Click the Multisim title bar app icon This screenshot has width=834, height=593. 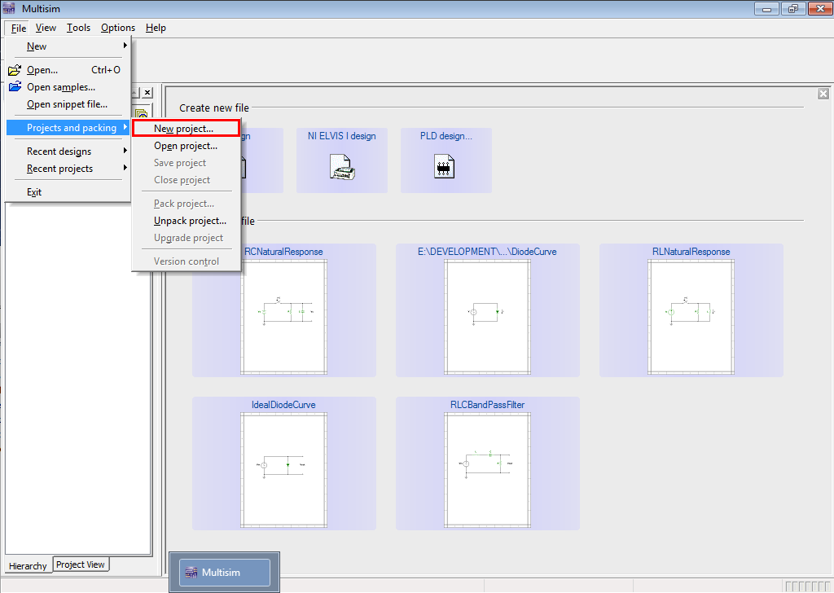(9, 8)
